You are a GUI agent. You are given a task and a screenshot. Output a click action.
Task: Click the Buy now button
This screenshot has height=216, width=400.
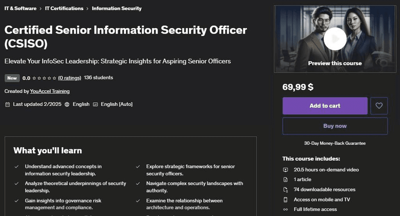pyautogui.click(x=335, y=126)
